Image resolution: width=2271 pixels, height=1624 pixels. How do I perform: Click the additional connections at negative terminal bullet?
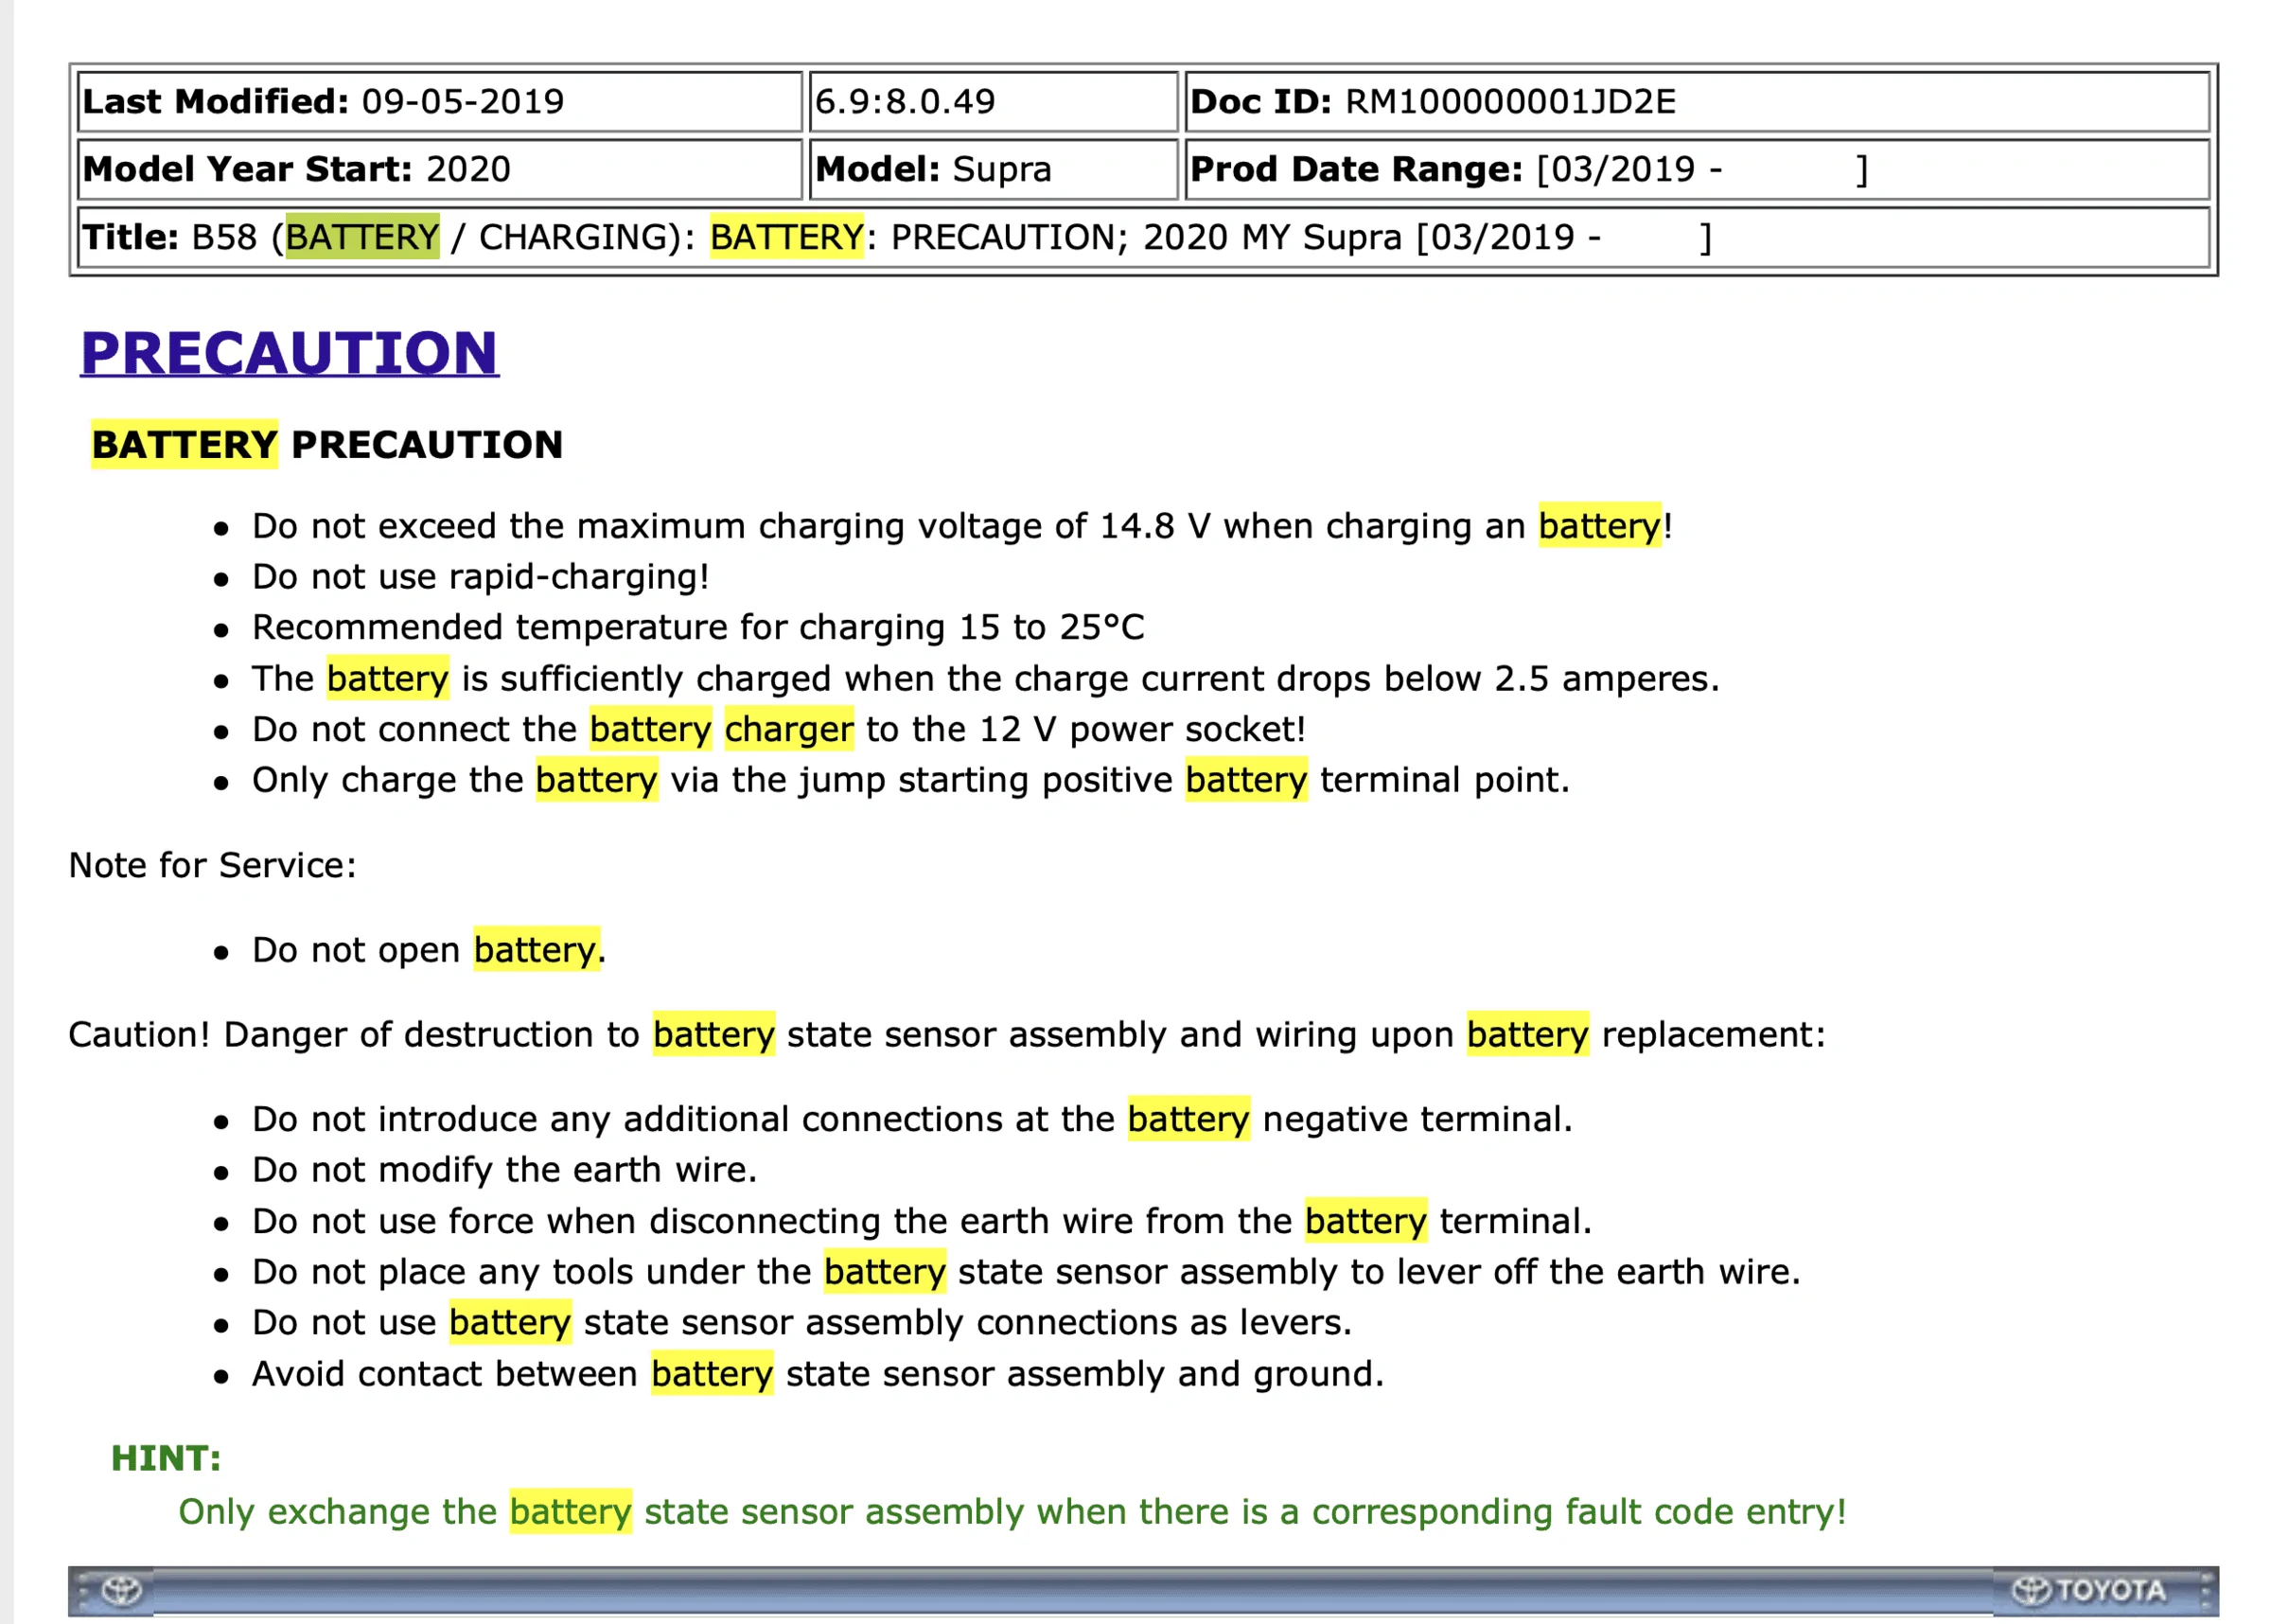point(912,1119)
